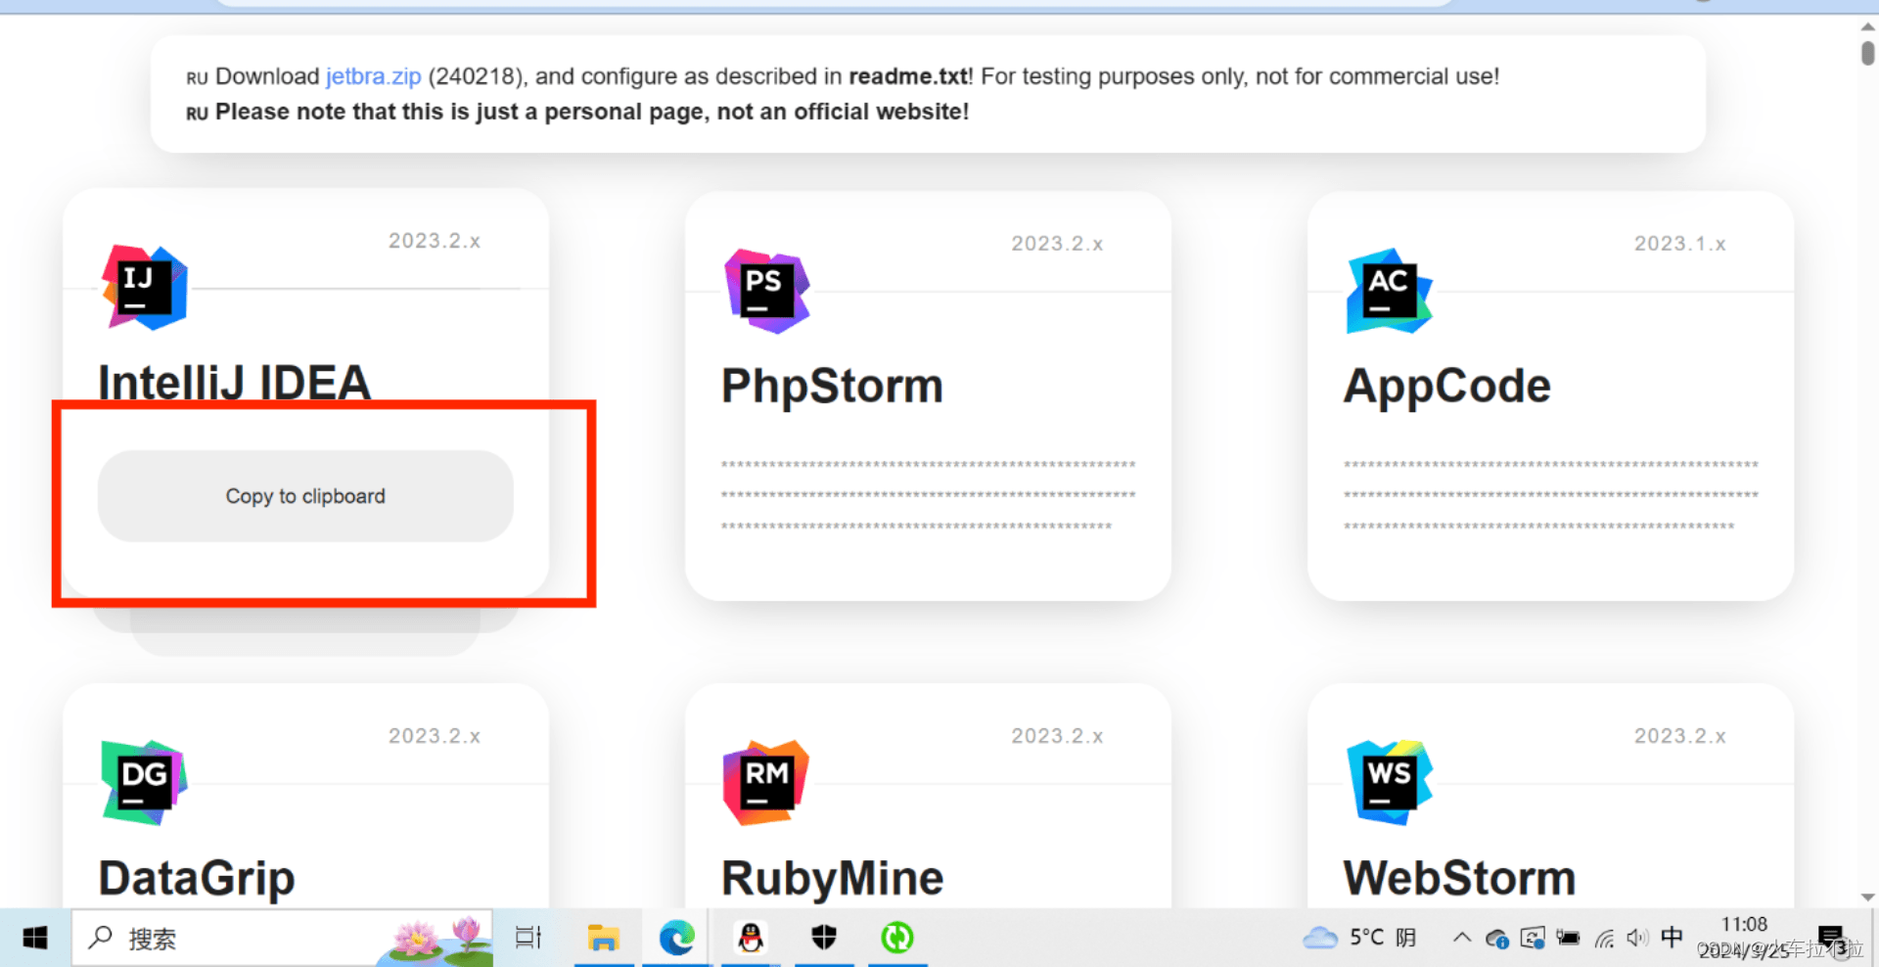1879x967 pixels.
Task: Open the notification center icon
Action: (1831, 938)
